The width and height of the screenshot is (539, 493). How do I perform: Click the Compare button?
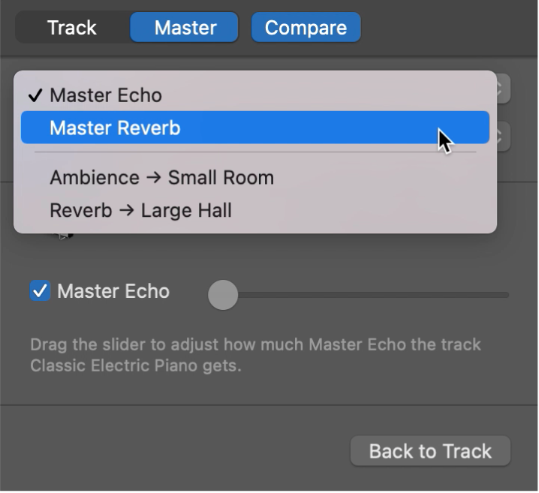coord(306,28)
